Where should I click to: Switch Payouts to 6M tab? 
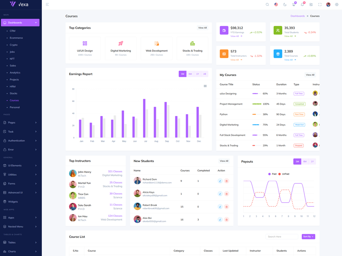tap(305, 162)
